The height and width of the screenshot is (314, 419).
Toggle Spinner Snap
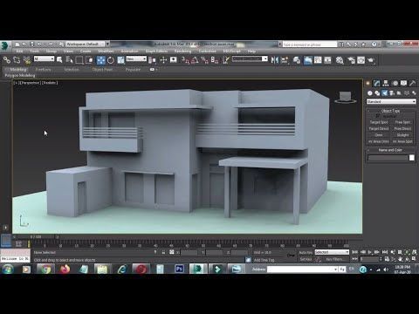215,60
